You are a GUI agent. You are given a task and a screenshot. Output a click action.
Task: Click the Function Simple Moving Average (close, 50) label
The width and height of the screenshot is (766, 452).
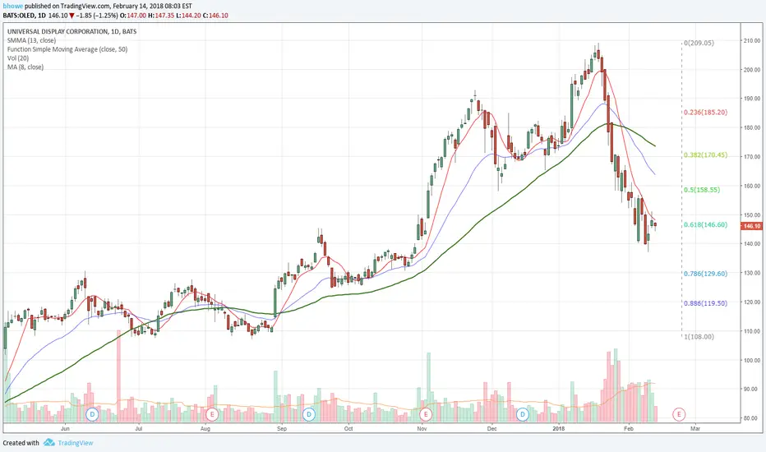[67, 49]
